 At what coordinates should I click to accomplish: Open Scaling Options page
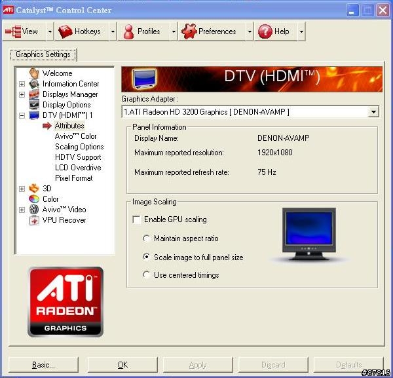coord(79,147)
